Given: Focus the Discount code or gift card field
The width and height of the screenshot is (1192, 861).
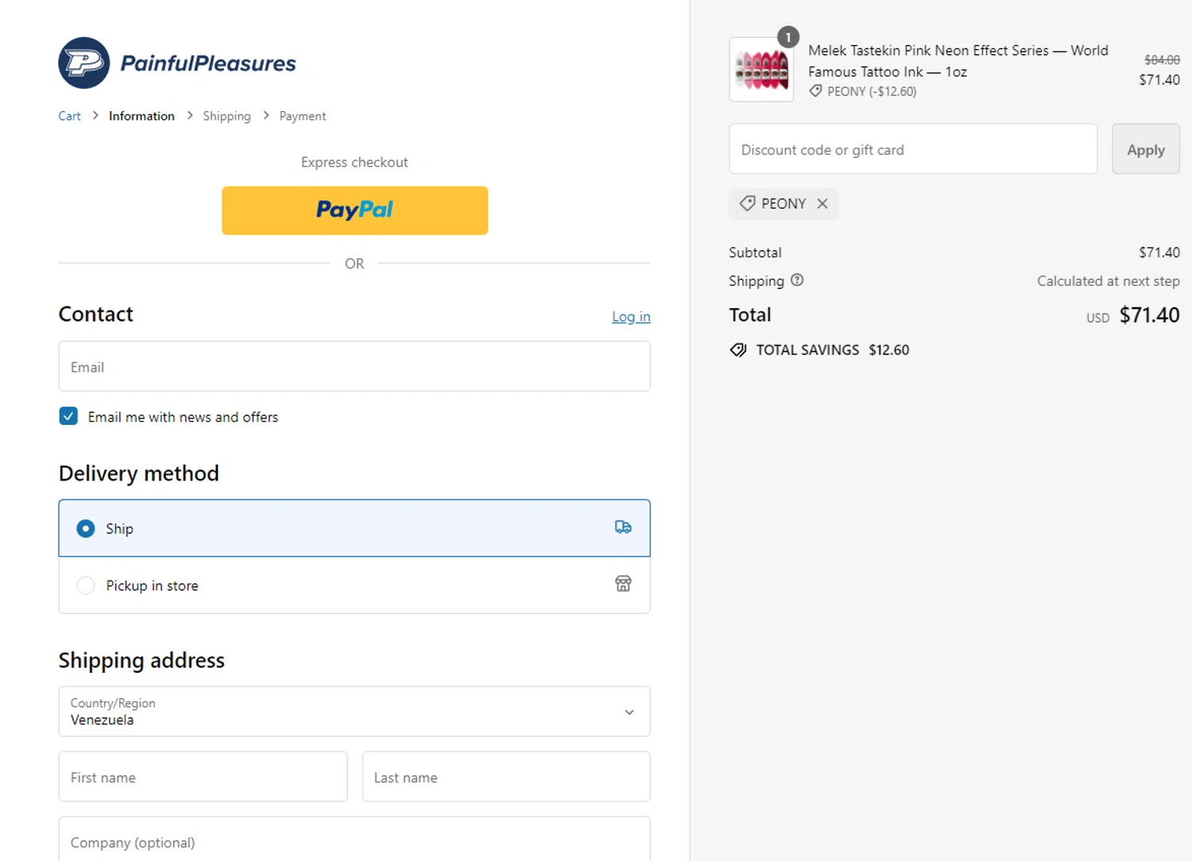Looking at the screenshot, I should tap(913, 149).
